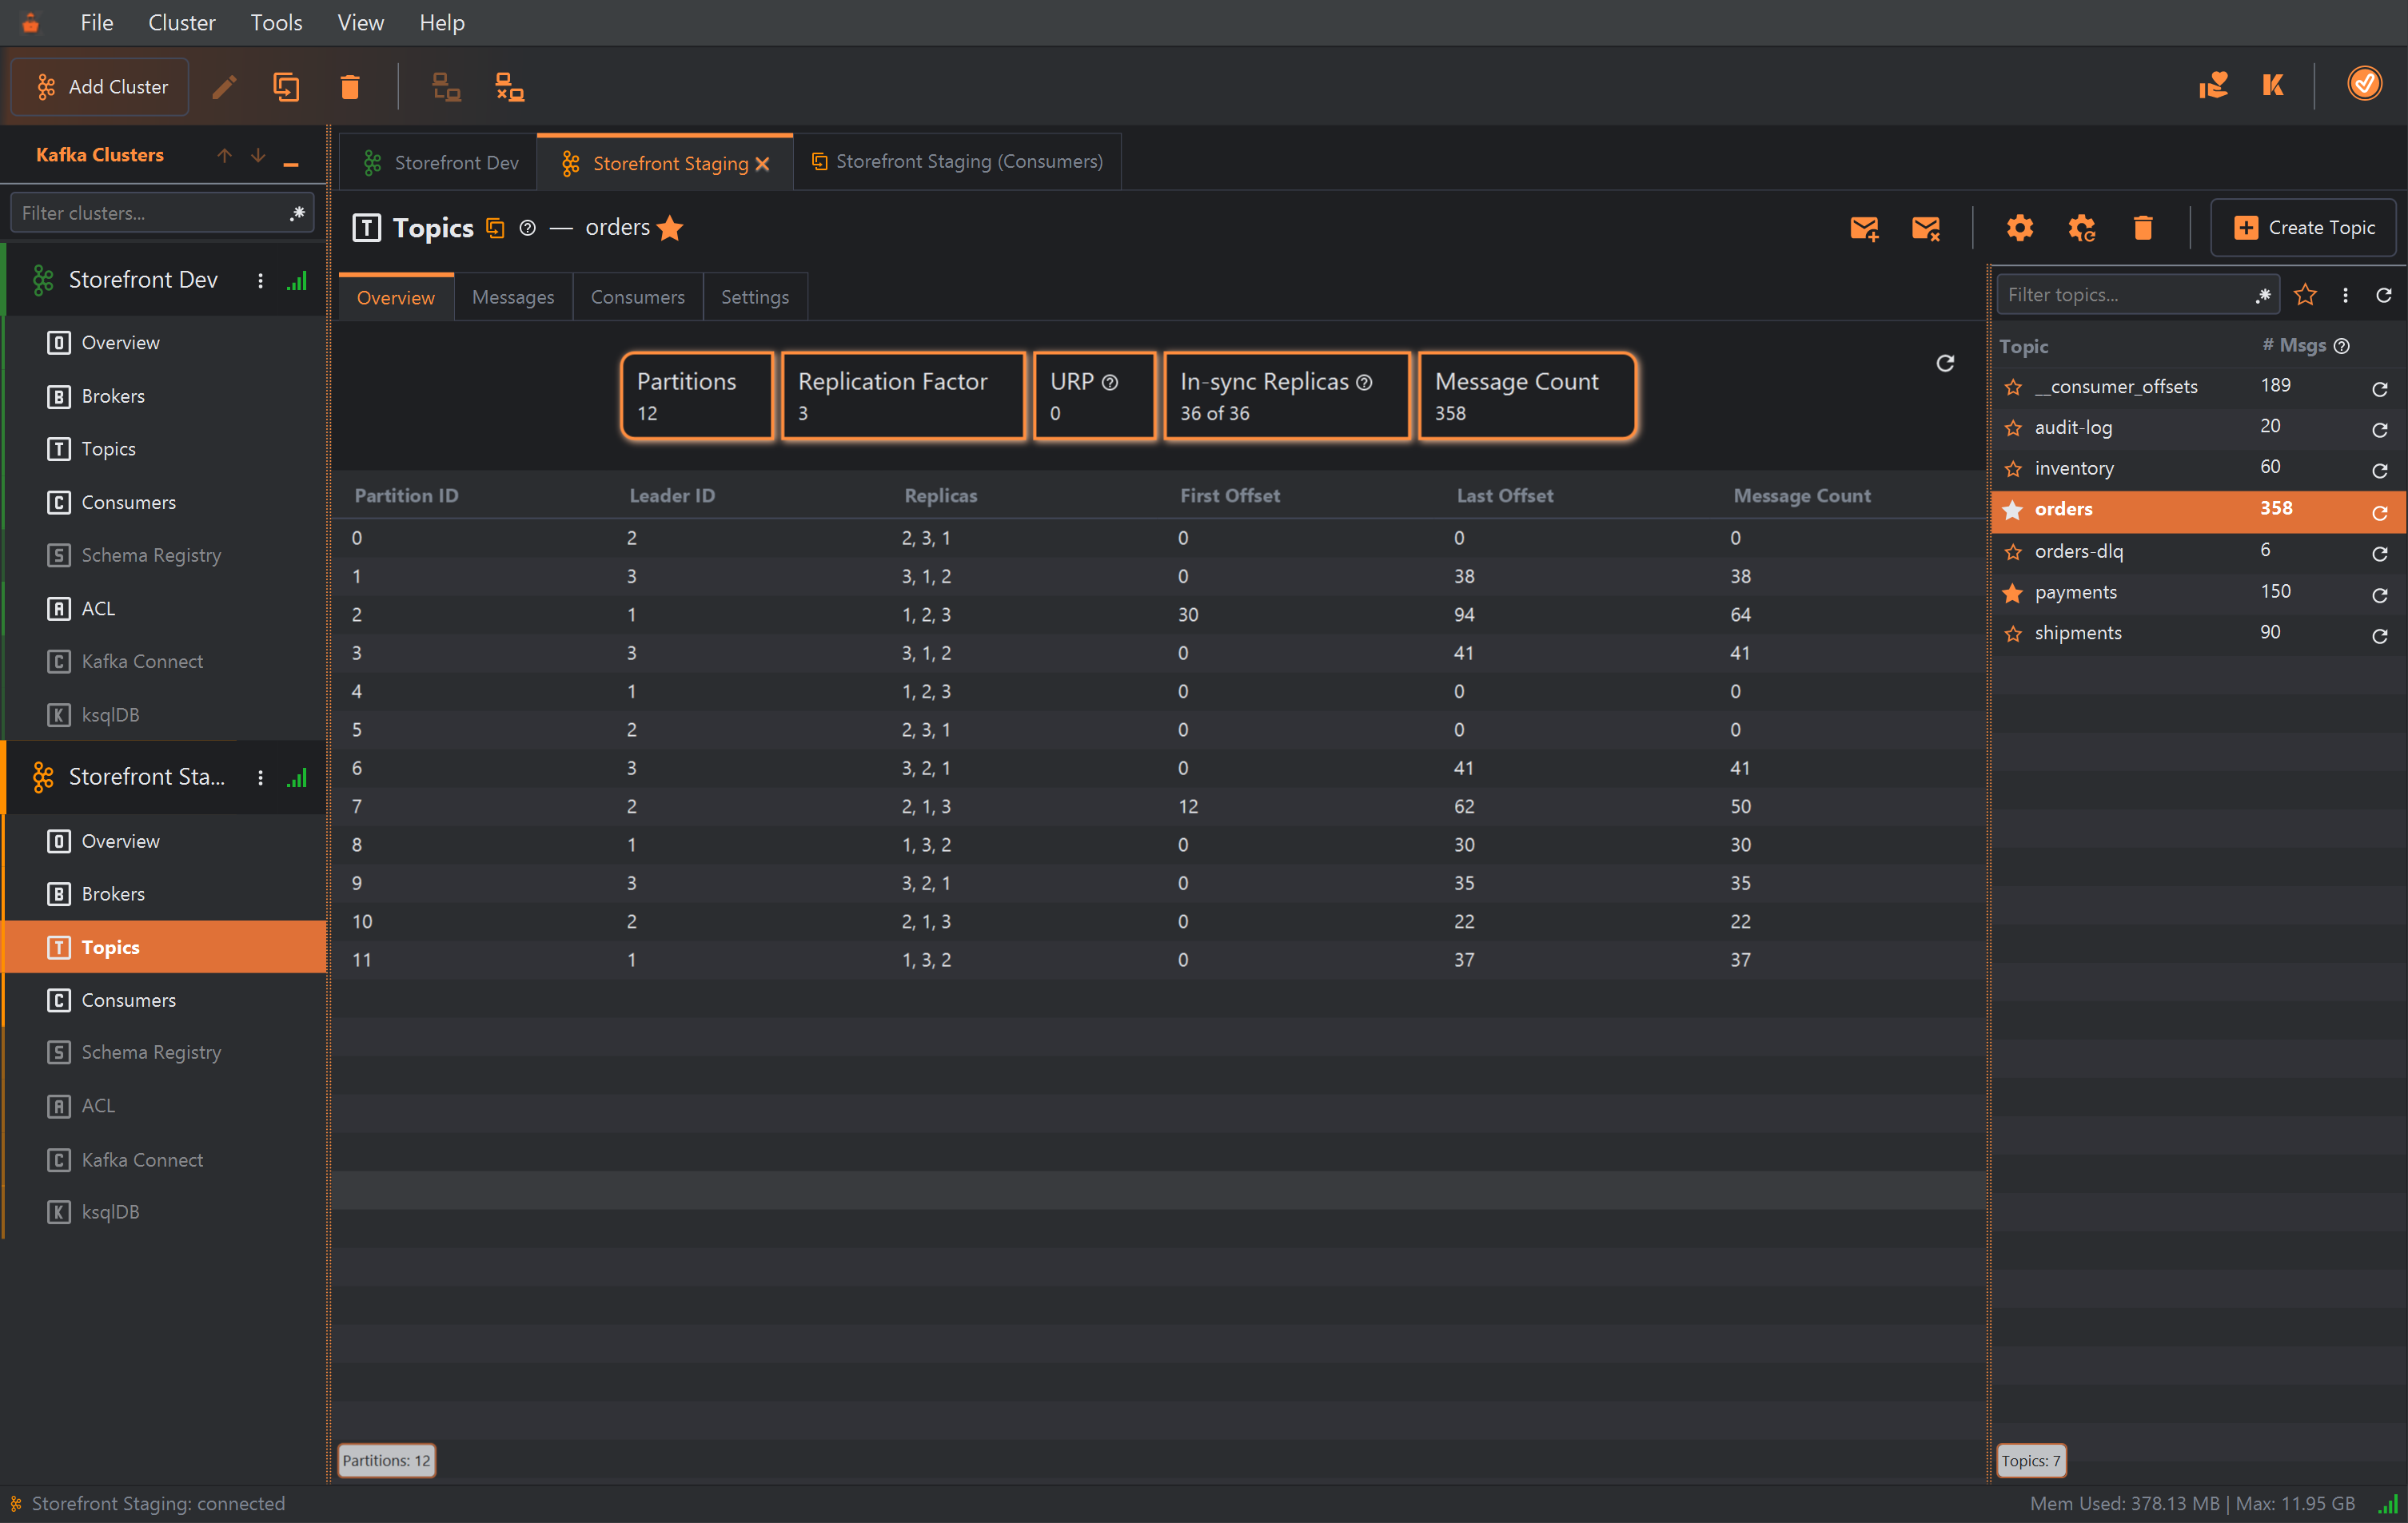Open the topics panel more options menu
The width and height of the screenshot is (2408, 1523).
[2345, 295]
